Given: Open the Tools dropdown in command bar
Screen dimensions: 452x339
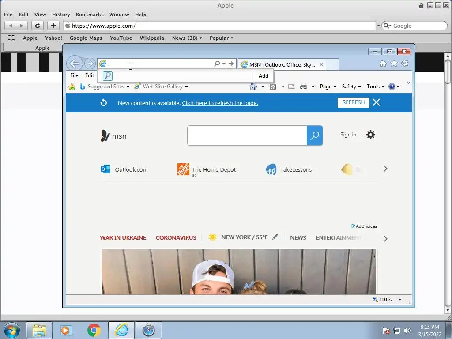Looking at the screenshot, I should click(375, 87).
